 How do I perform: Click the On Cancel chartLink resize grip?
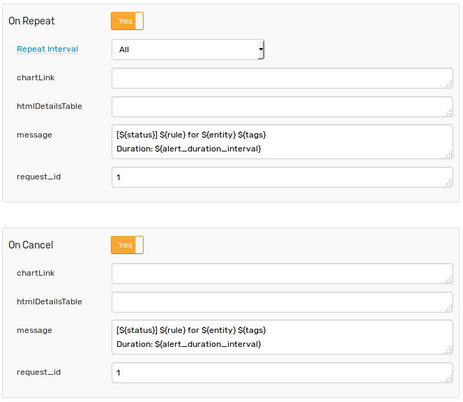point(449,280)
